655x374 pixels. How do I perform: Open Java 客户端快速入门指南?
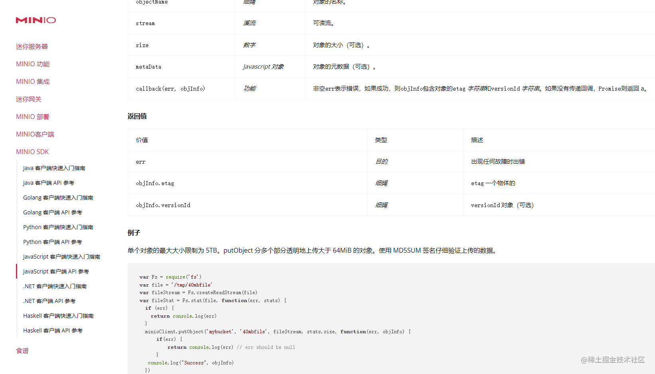(x=54, y=168)
